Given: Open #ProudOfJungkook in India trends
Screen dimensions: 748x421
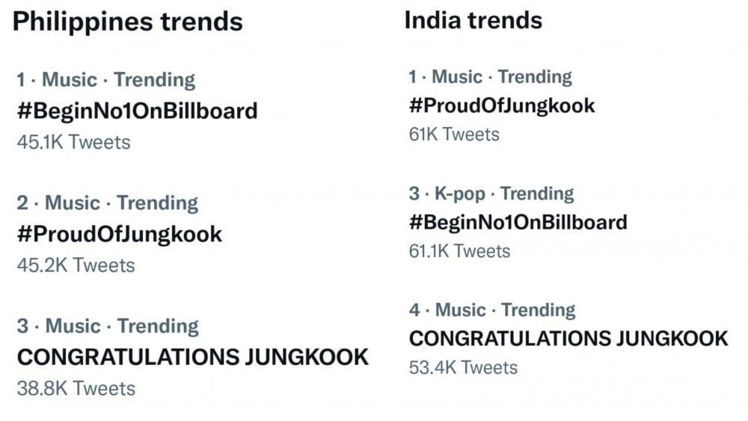Looking at the screenshot, I should click(x=502, y=105).
